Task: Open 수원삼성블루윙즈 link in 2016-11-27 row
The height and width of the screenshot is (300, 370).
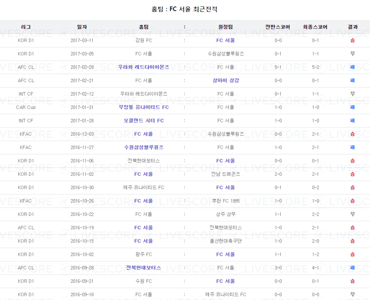Action: coord(144,147)
